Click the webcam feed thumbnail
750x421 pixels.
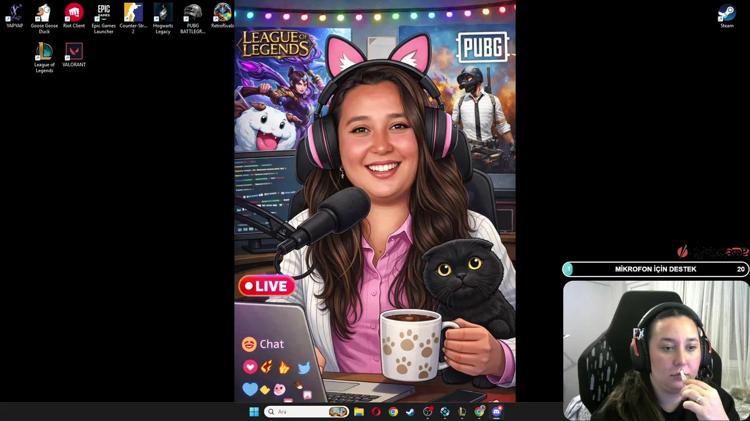[x=656, y=350]
